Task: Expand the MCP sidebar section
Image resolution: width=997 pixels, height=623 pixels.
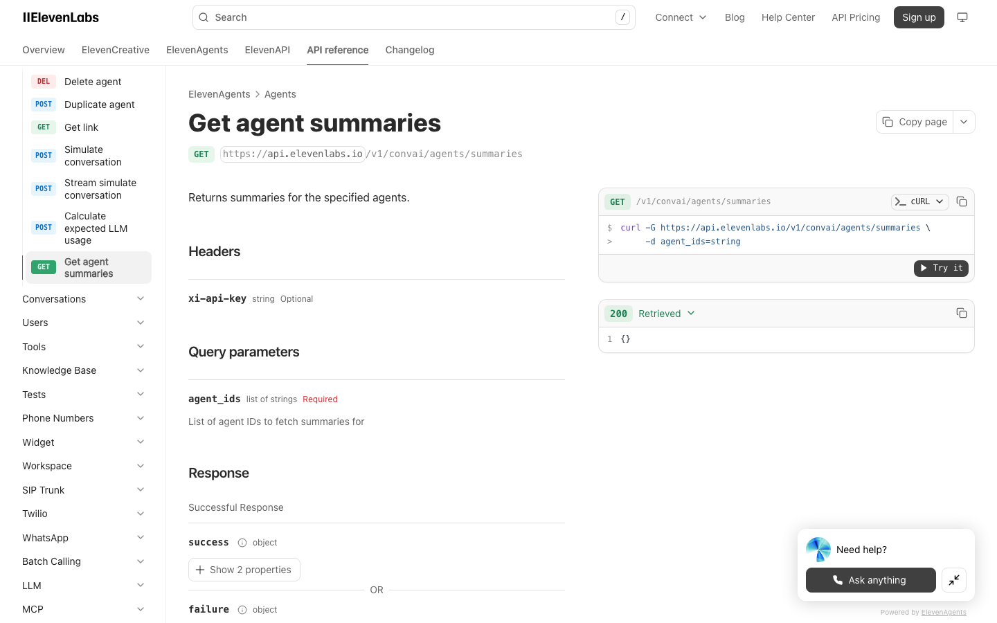Action: pyautogui.click(x=83, y=609)
